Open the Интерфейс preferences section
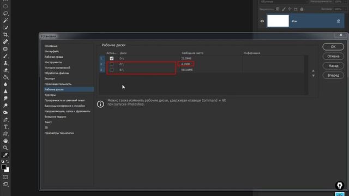The image size is (349, 196). pyautogui.click(x=52, y=51)
